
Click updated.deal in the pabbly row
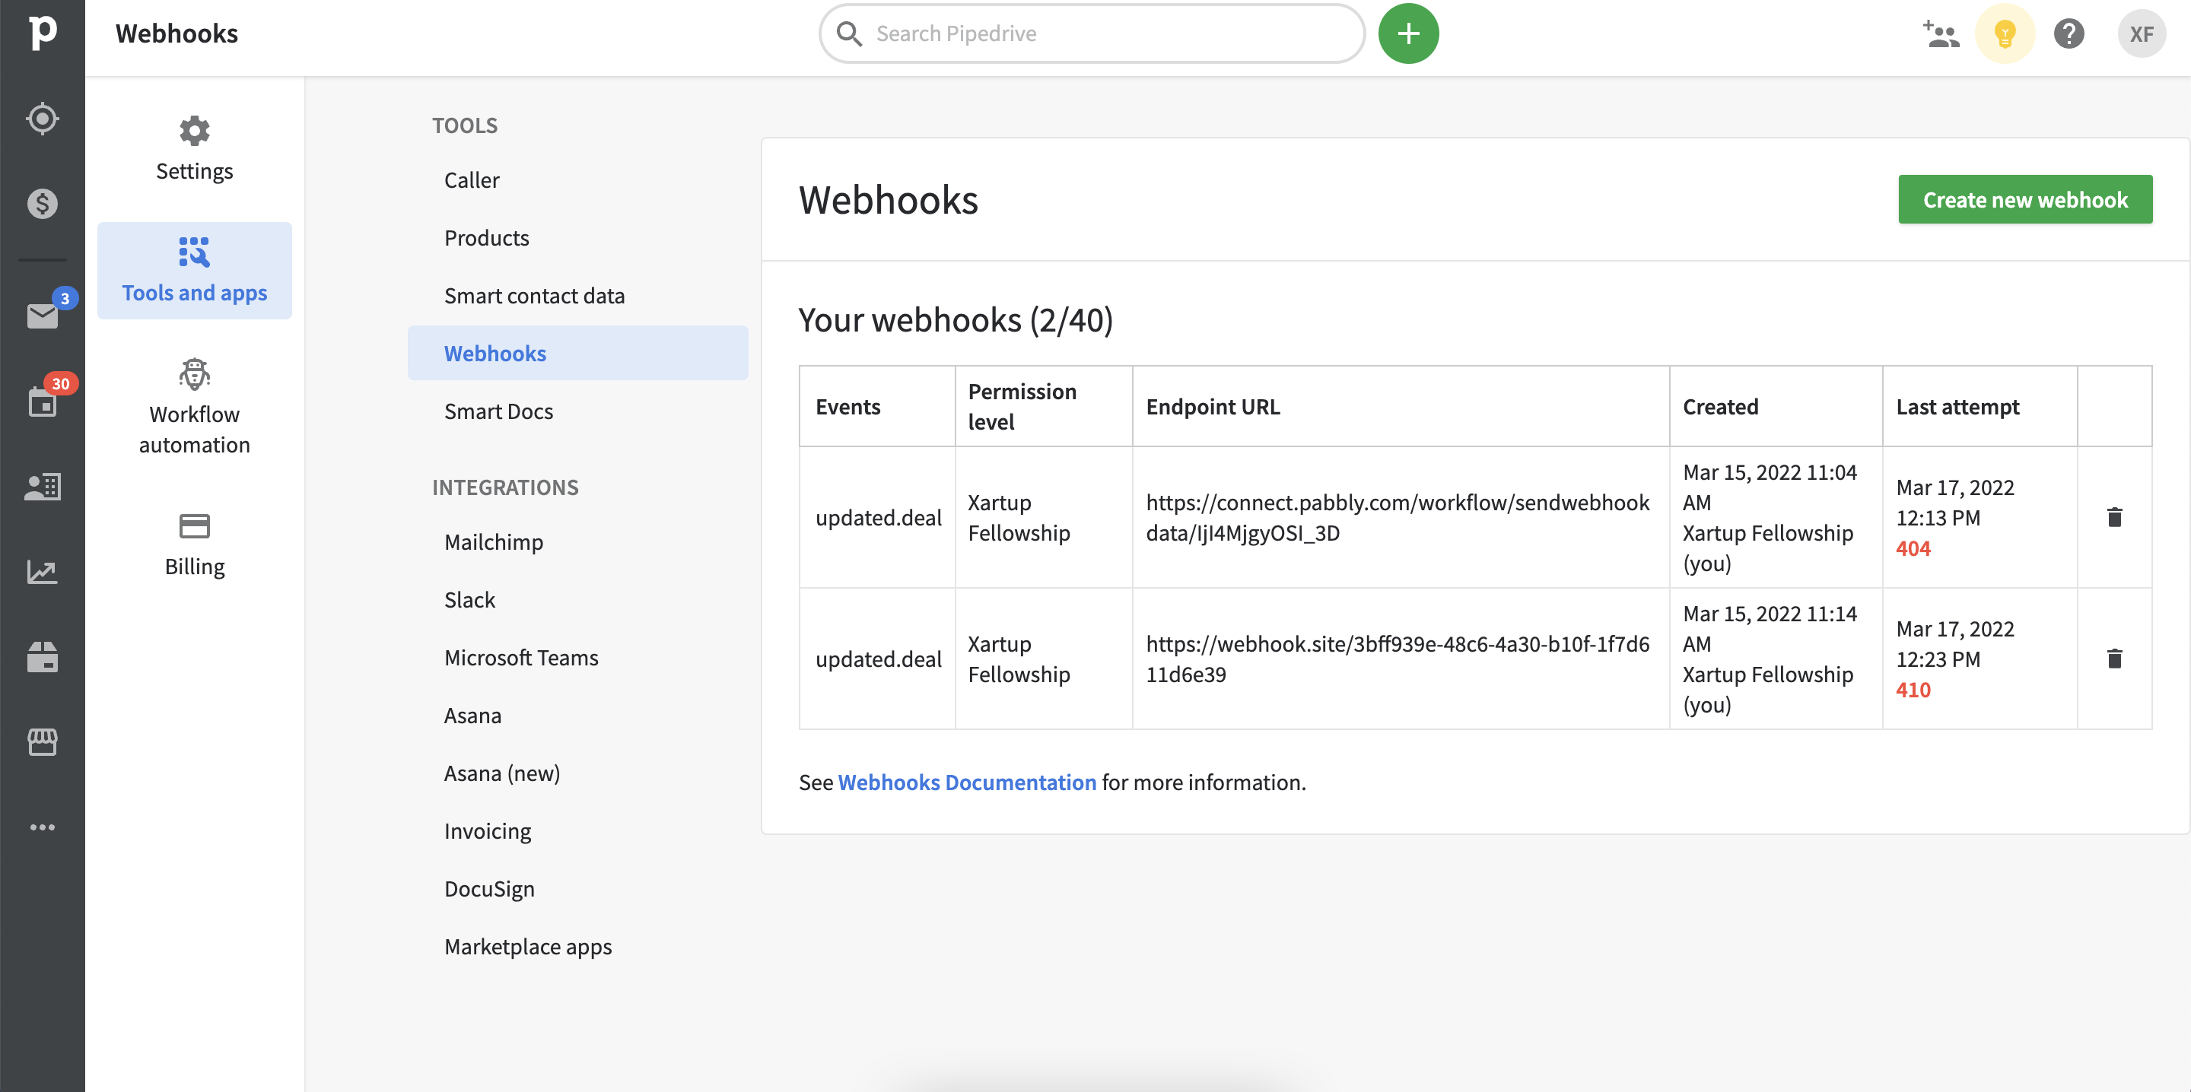(879, 517)
